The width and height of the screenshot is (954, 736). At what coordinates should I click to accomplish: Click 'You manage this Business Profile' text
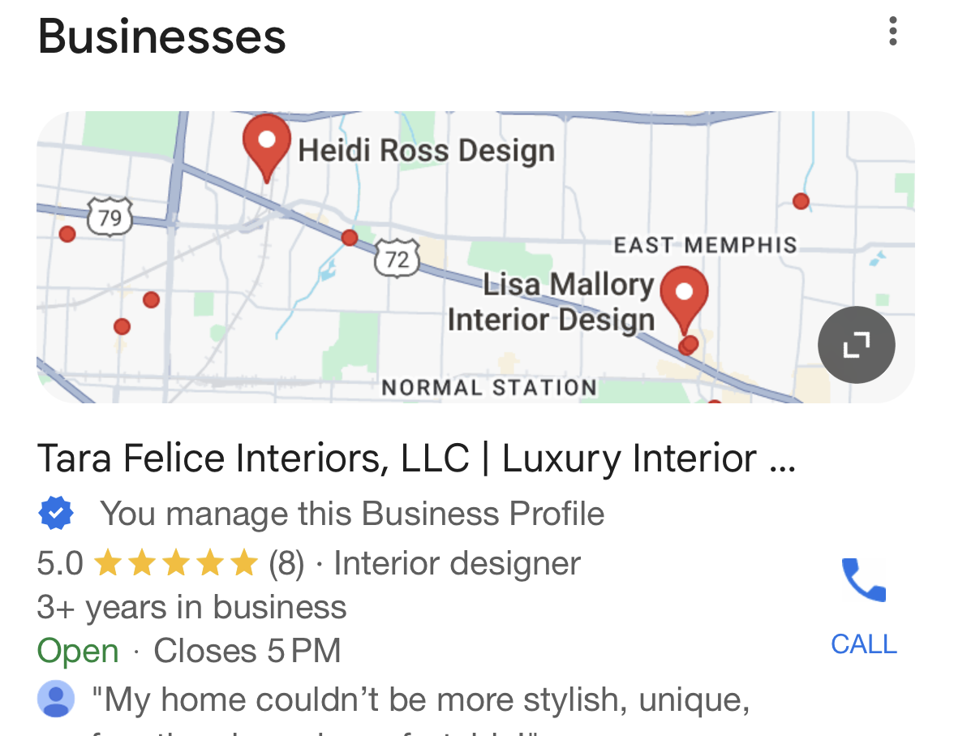[x=352, y=513]
